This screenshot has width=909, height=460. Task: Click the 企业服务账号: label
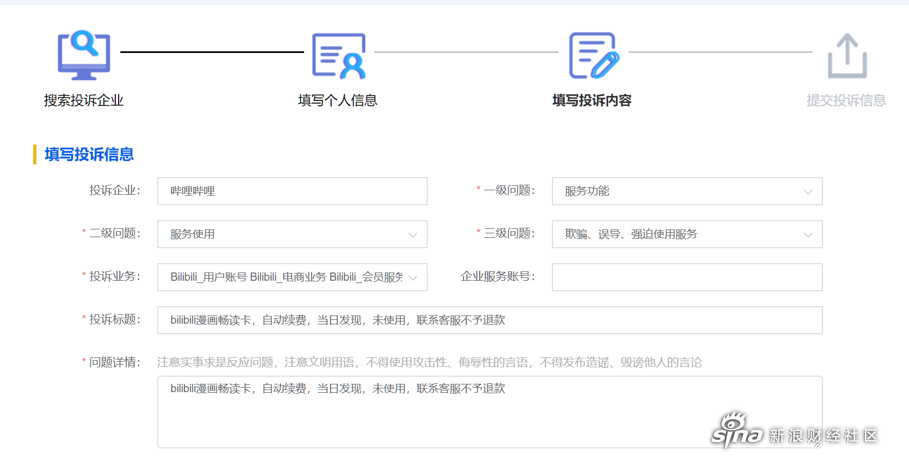click(x=498, y=276)
